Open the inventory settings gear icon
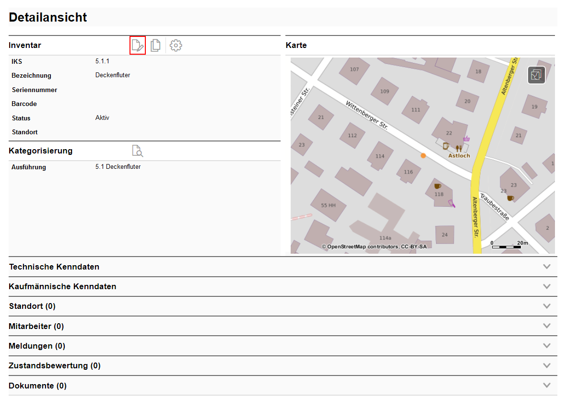Screen dimensions: 566x399 pos(176,46)
